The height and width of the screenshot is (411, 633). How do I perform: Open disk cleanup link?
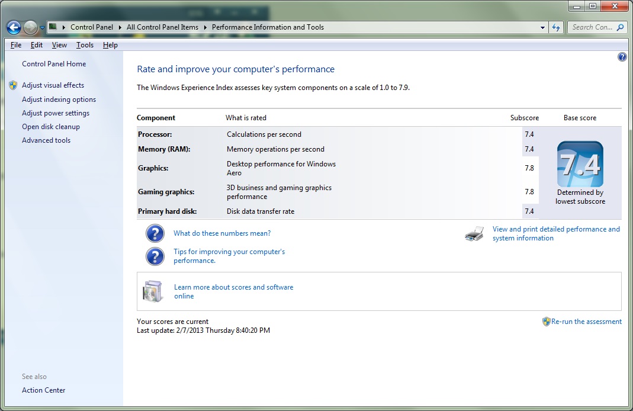(x=51, y=127)
